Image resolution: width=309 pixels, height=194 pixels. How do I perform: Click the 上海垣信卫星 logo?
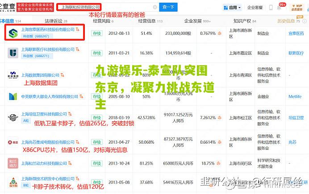13,117
